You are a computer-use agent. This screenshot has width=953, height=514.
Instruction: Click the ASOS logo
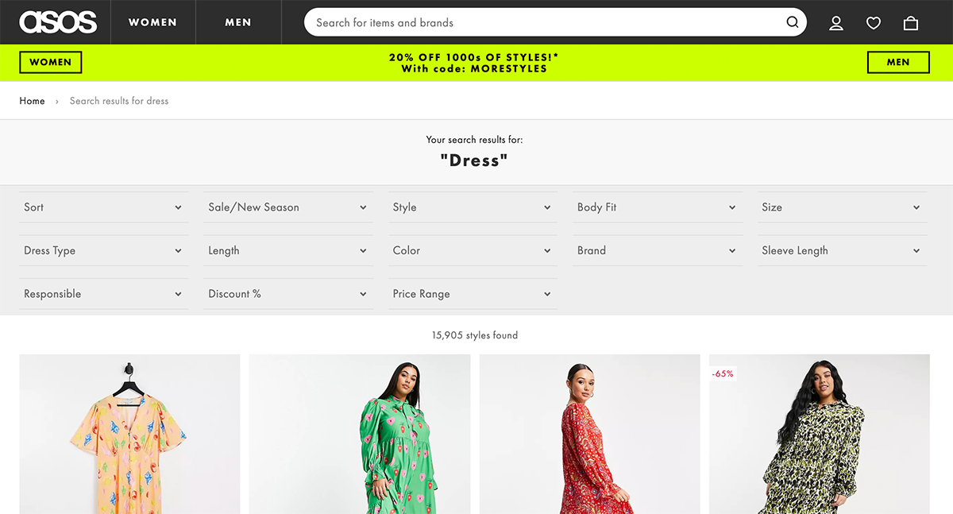click(x=56, y=21)
